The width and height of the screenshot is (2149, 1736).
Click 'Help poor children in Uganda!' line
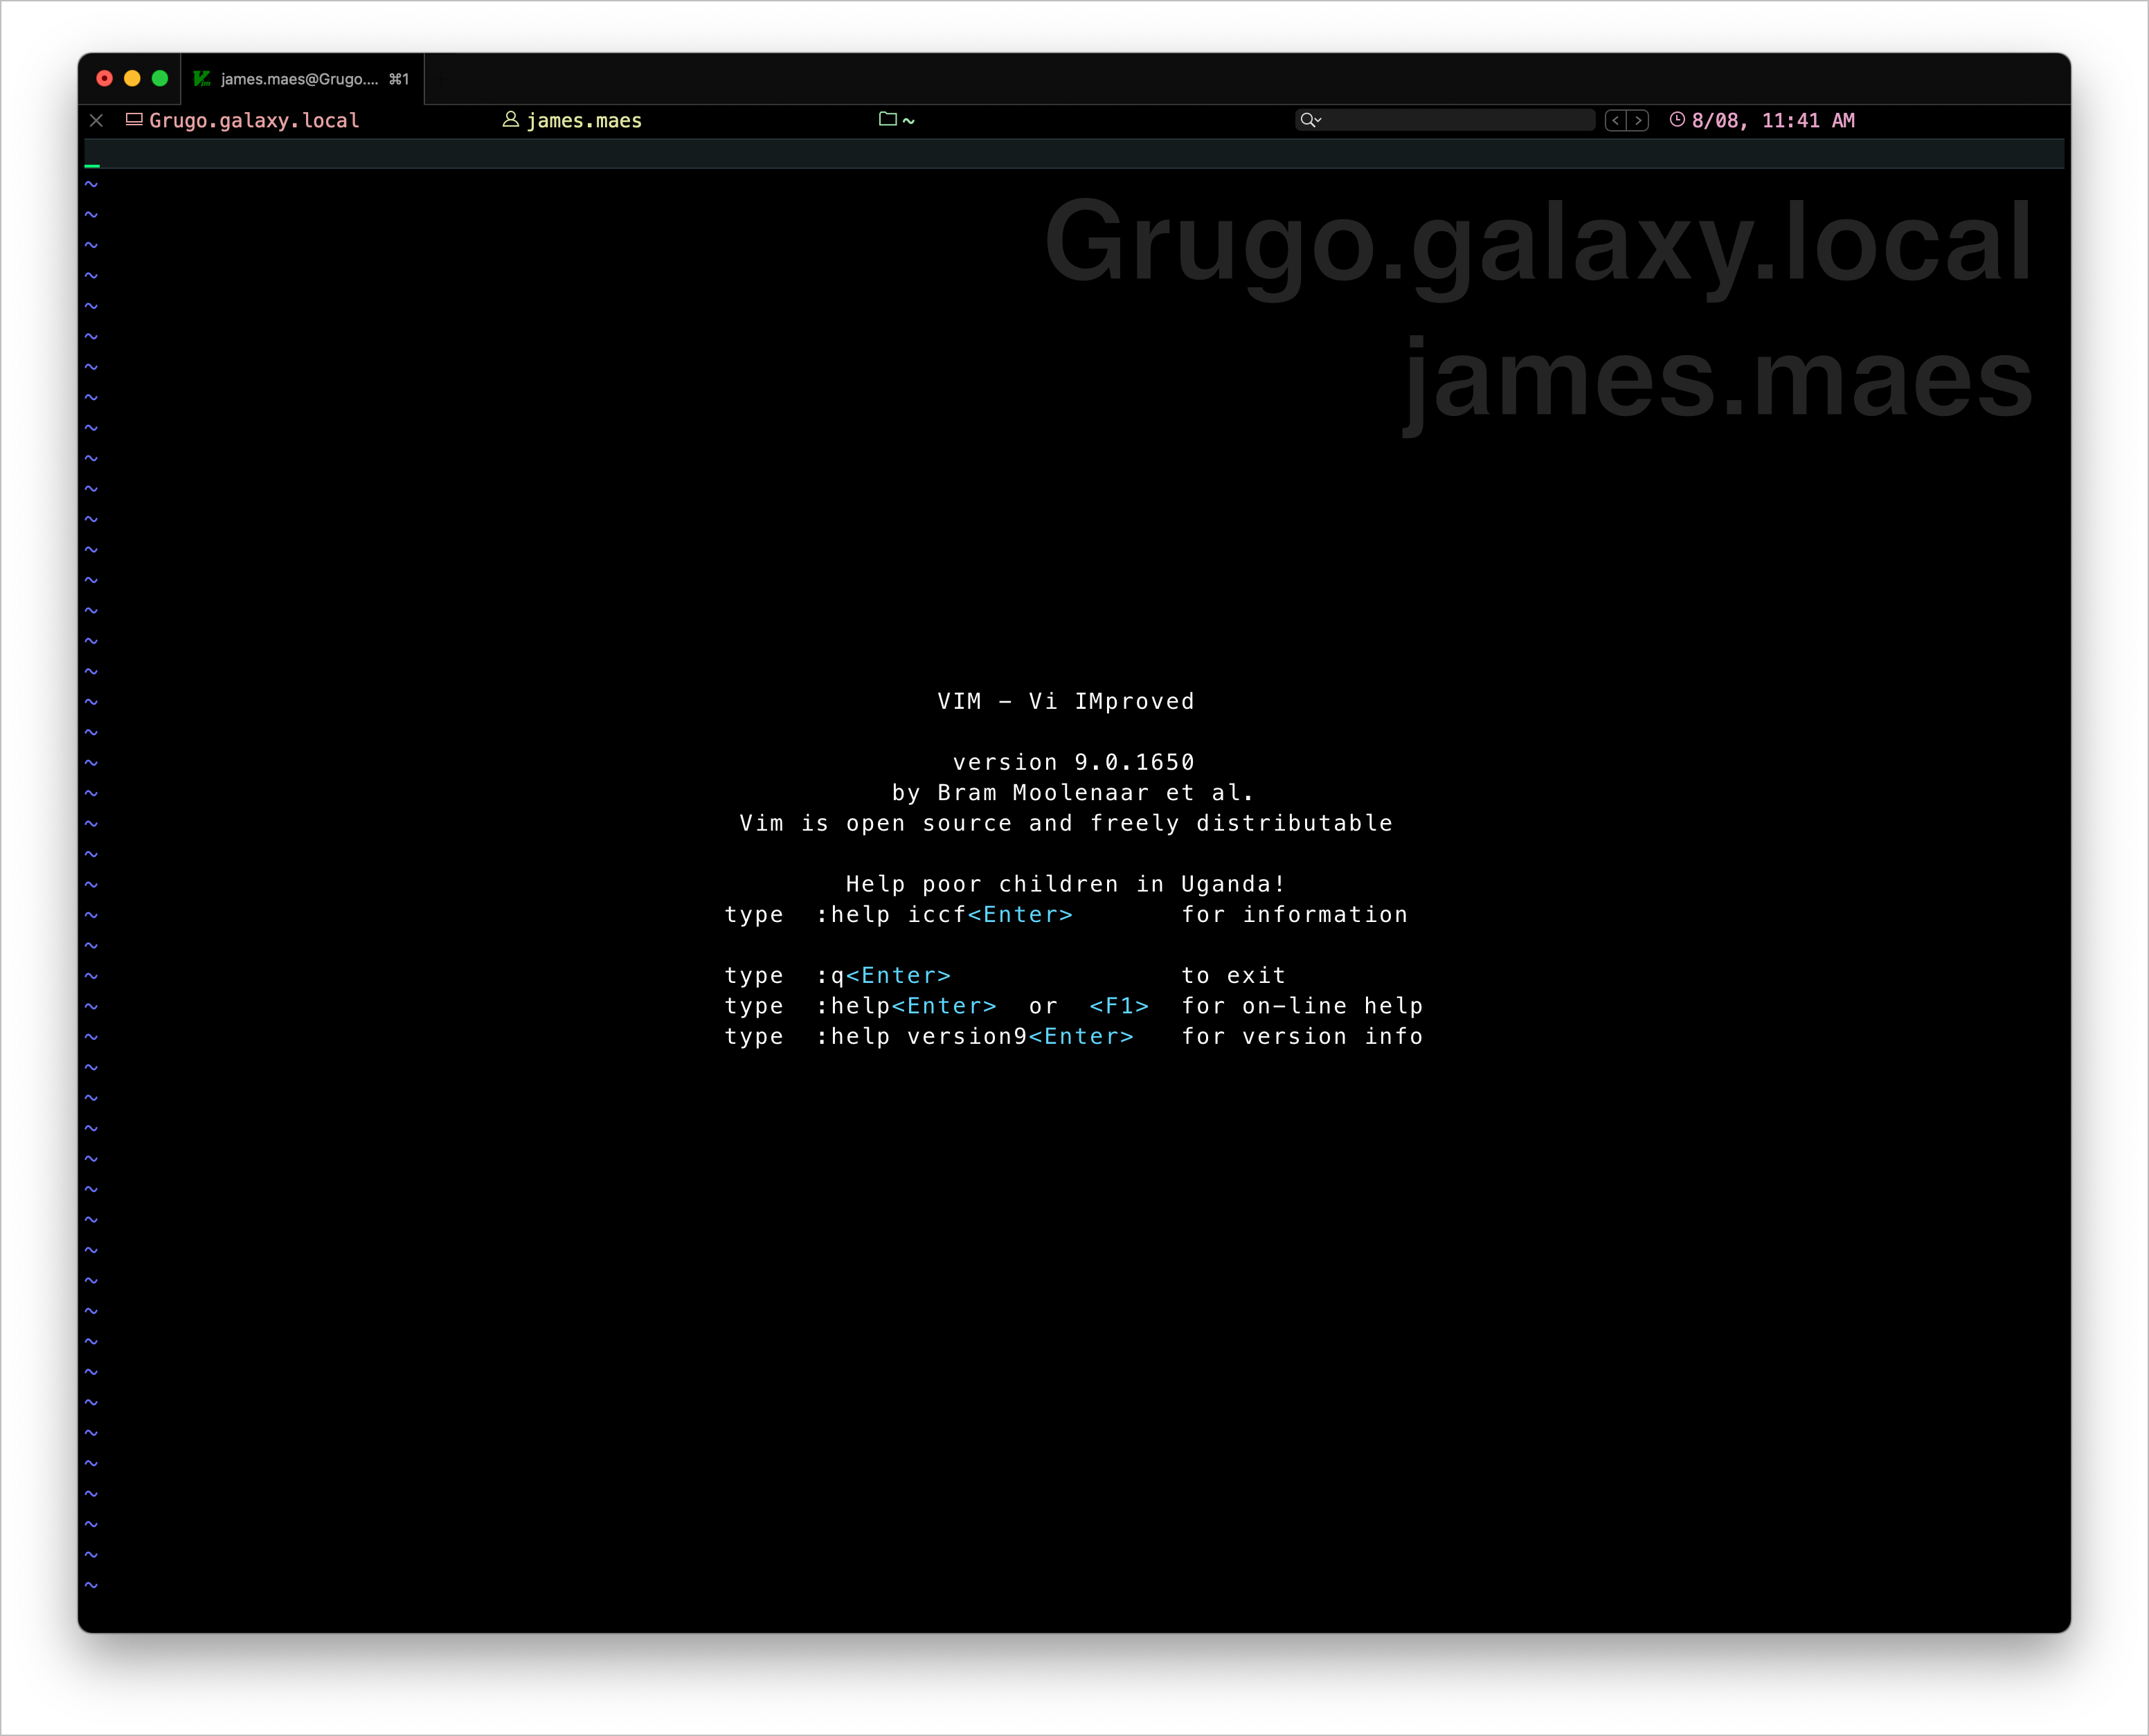click(x=1066, y=884)
